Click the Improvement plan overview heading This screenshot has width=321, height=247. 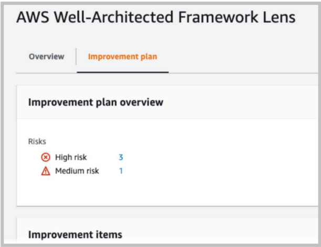pos(96,102)
